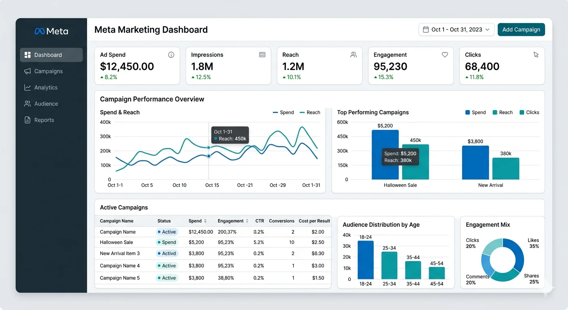This screenshot has height=310, width=568.
Task: Sort table by Spend column arrows
Action: click(x=205, y=221)
